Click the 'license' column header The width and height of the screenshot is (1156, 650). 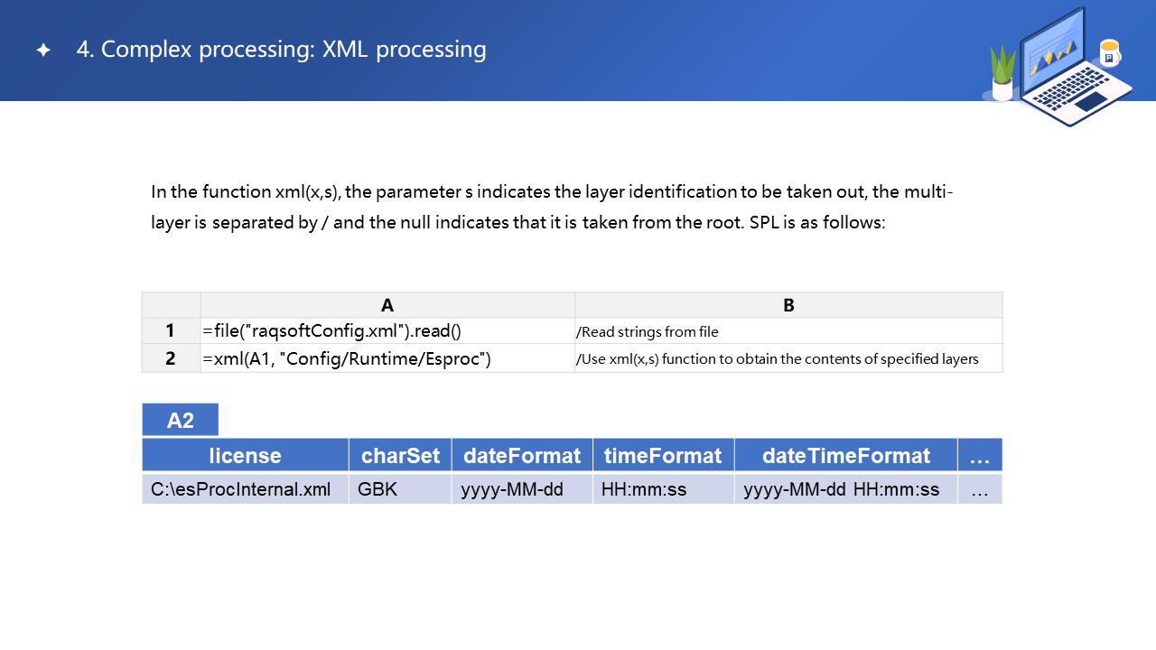tap(245, 455)
